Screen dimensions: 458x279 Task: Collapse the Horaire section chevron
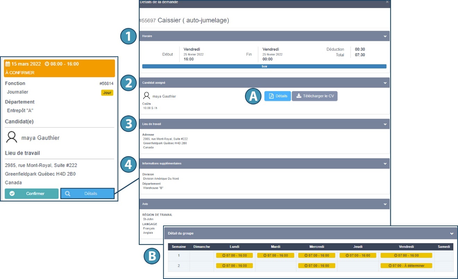pos(385,36)
